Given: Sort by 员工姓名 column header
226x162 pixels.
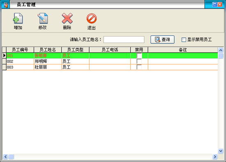Looking at the screenshot, I should (48, 50).
